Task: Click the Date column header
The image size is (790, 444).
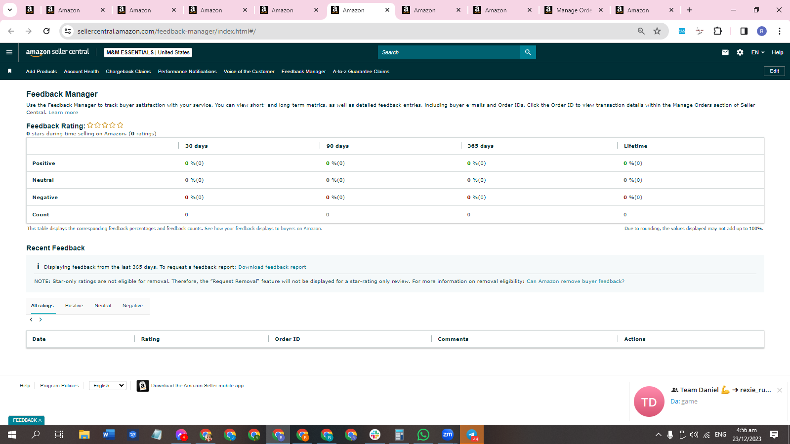Action: click(x=39, y=339)
